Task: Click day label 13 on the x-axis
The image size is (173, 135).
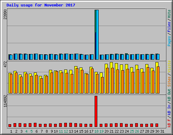Action: [x=71, y=131]
